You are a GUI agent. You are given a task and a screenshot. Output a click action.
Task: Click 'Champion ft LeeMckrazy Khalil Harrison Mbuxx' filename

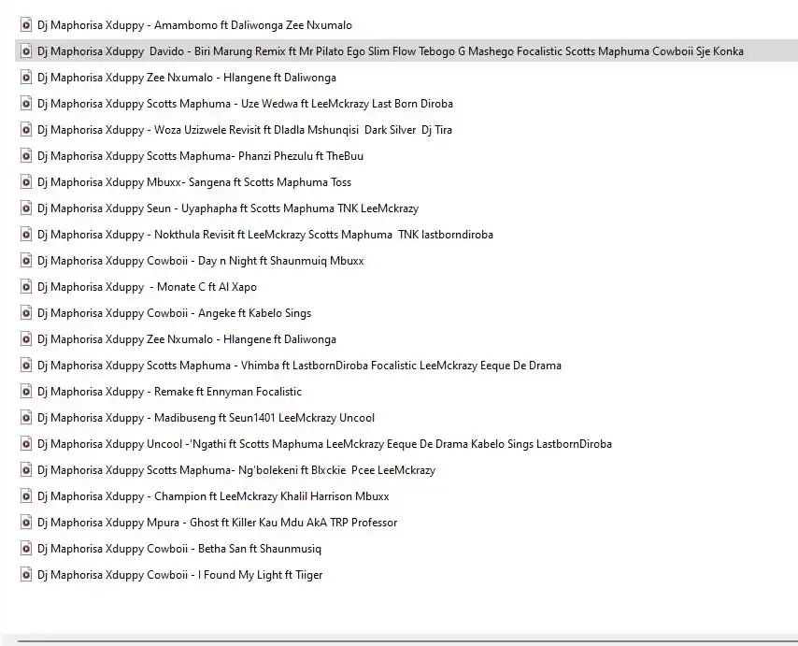[x=213, y=495]
